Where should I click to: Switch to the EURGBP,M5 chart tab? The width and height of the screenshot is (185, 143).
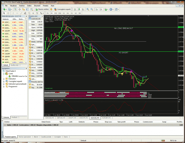click(106, 118)
